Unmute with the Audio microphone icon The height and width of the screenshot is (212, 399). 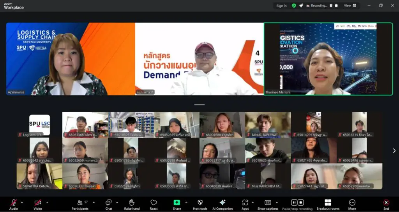pyautogui.click(x=14, y=203)
